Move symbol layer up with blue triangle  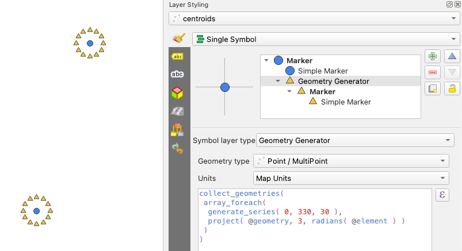tap(452, 56)
